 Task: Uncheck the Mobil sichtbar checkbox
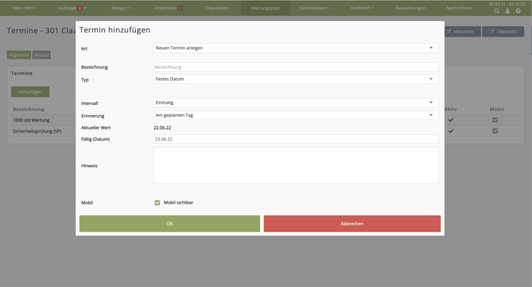(x=157, y=202)
